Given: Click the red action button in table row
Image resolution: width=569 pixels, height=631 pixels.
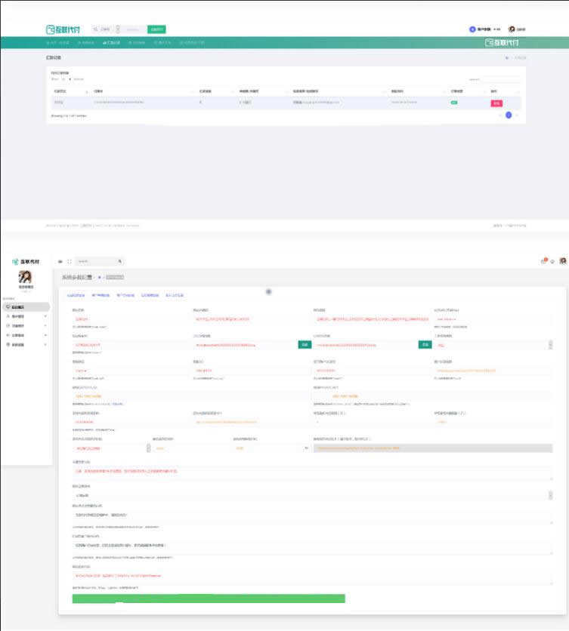Looking at the screenshot, I should [x=496, y=102].
